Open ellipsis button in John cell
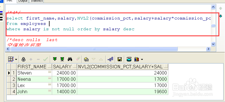The image size is (225, 102). click(50, 91)
